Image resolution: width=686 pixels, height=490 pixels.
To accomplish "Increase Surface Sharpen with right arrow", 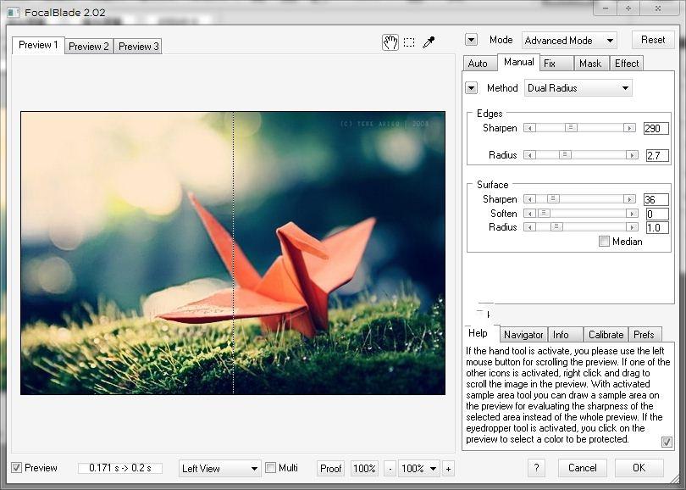I will click(x=629, y=199).
